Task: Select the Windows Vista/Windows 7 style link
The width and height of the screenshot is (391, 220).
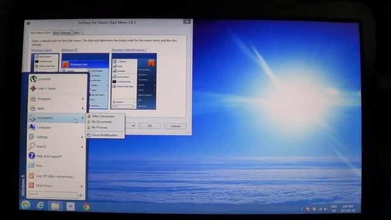Action: tap(129, 50)
